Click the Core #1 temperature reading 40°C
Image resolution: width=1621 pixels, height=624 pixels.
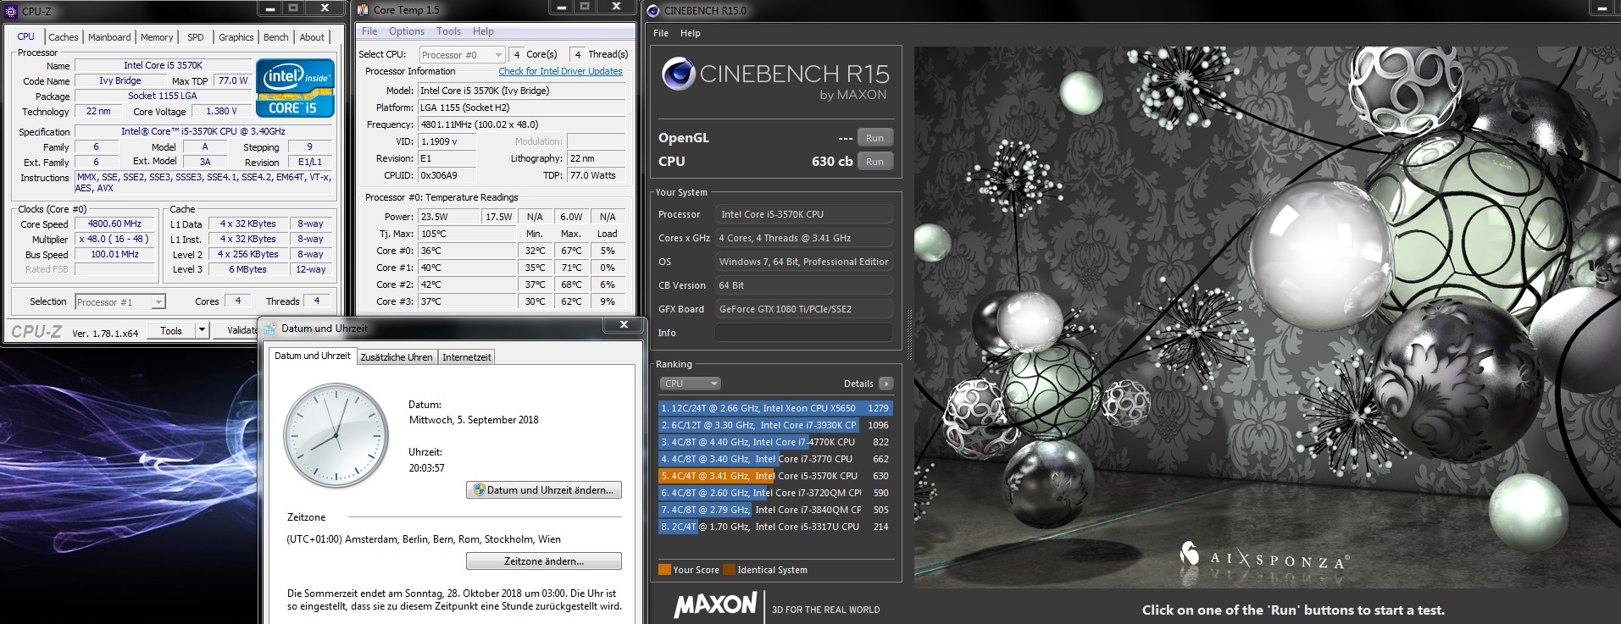click(467, 268)
